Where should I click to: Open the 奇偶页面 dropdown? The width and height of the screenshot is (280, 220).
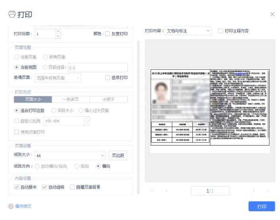tap(58, 78)
